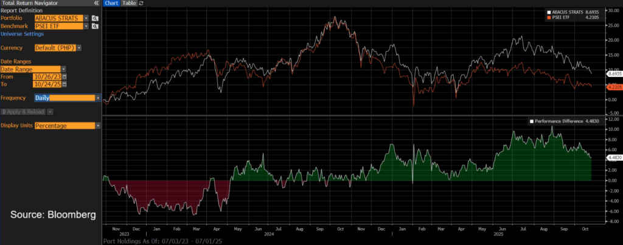Image resolution: width=623 pixels, height=245 pixels.
Task: Open the Benchmark dropdown arrow
Action: pos(86,26)
